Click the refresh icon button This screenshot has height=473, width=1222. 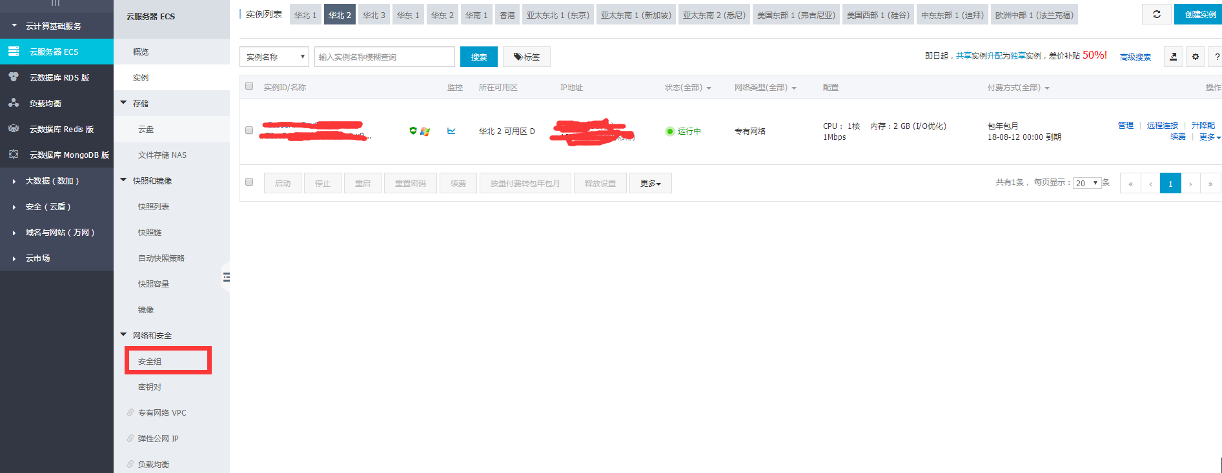pyautogui.click(x=1156, y=14)
